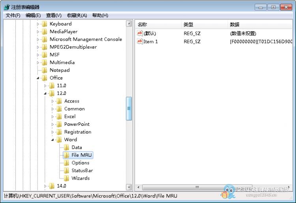The height and width of the screenshot is (203, 296).
Task: Open the 收藏夹(A) menu
Action: pos(77,15)
